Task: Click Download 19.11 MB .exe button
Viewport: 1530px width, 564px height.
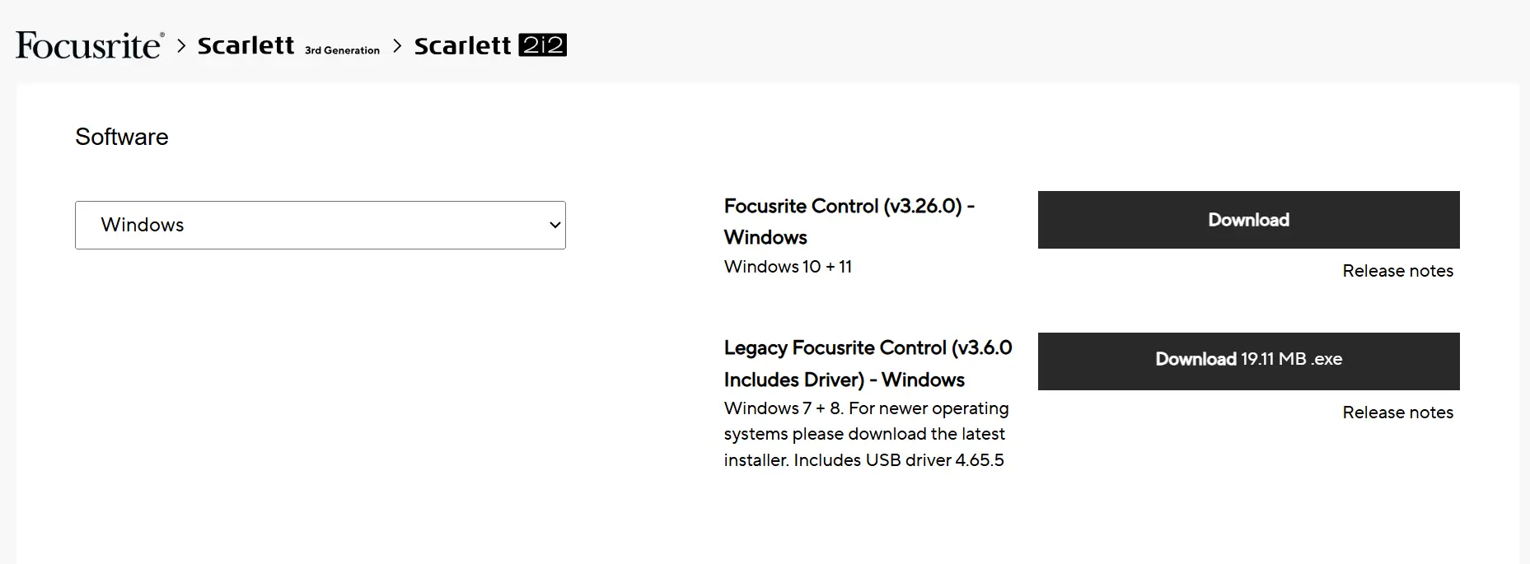Action: point(1248,360)
